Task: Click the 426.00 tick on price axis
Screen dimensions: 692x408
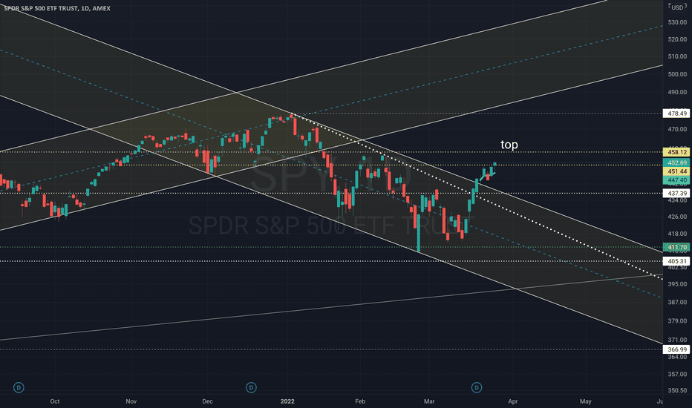Action: (677, 217)
